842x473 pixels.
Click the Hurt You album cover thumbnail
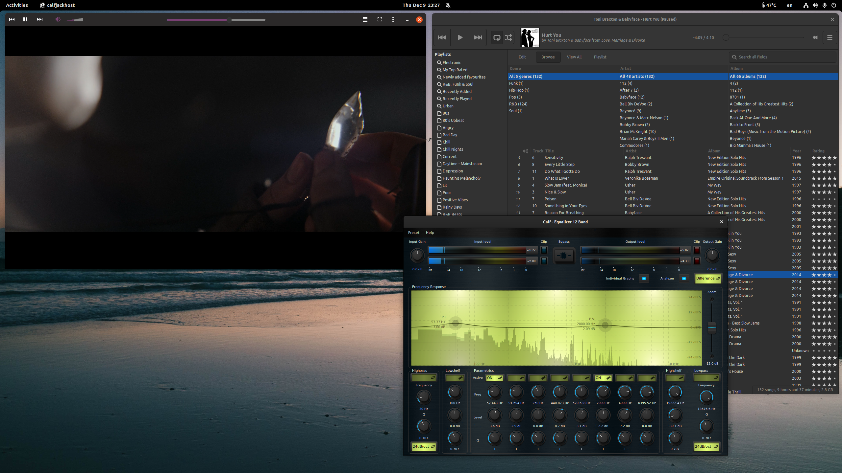point(530,37)
